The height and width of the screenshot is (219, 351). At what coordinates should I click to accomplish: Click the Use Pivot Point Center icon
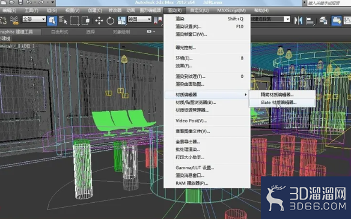pyautogui.click(x=157, y=20)
